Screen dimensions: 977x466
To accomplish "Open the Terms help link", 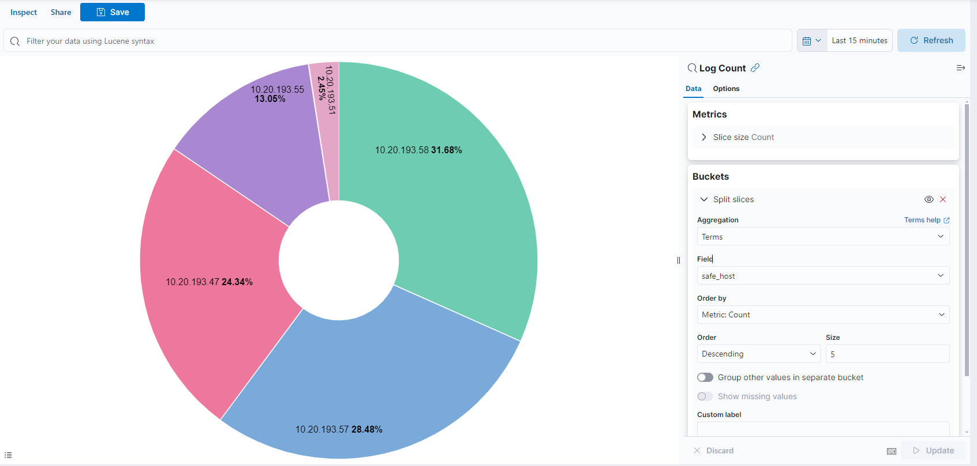I will click(927, 220).
